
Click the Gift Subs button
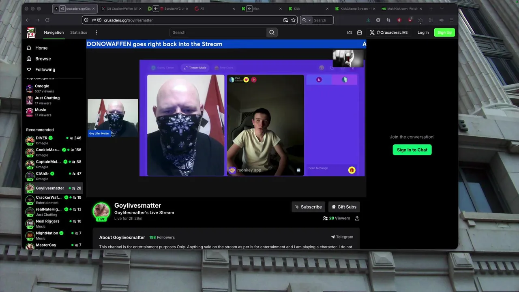(344, 207)
